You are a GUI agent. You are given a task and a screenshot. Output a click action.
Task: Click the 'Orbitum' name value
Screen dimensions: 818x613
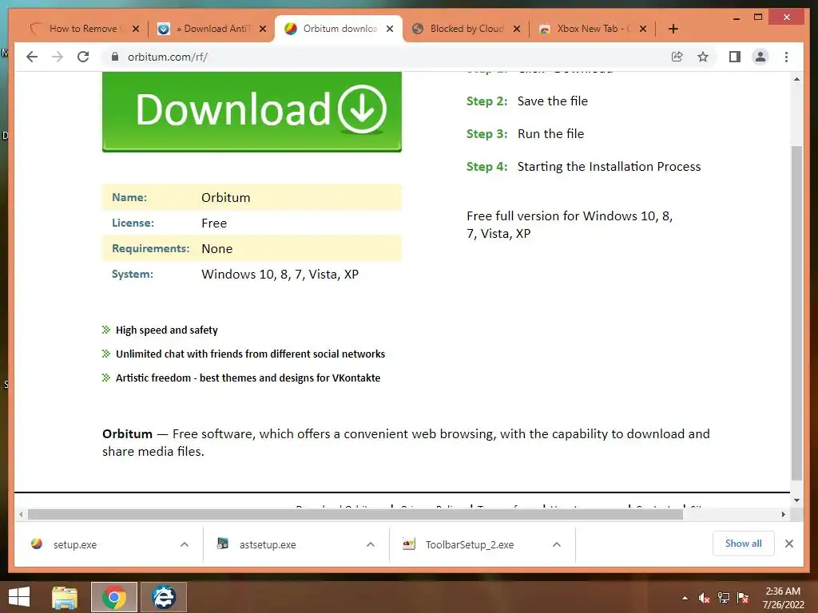[226, 198]
